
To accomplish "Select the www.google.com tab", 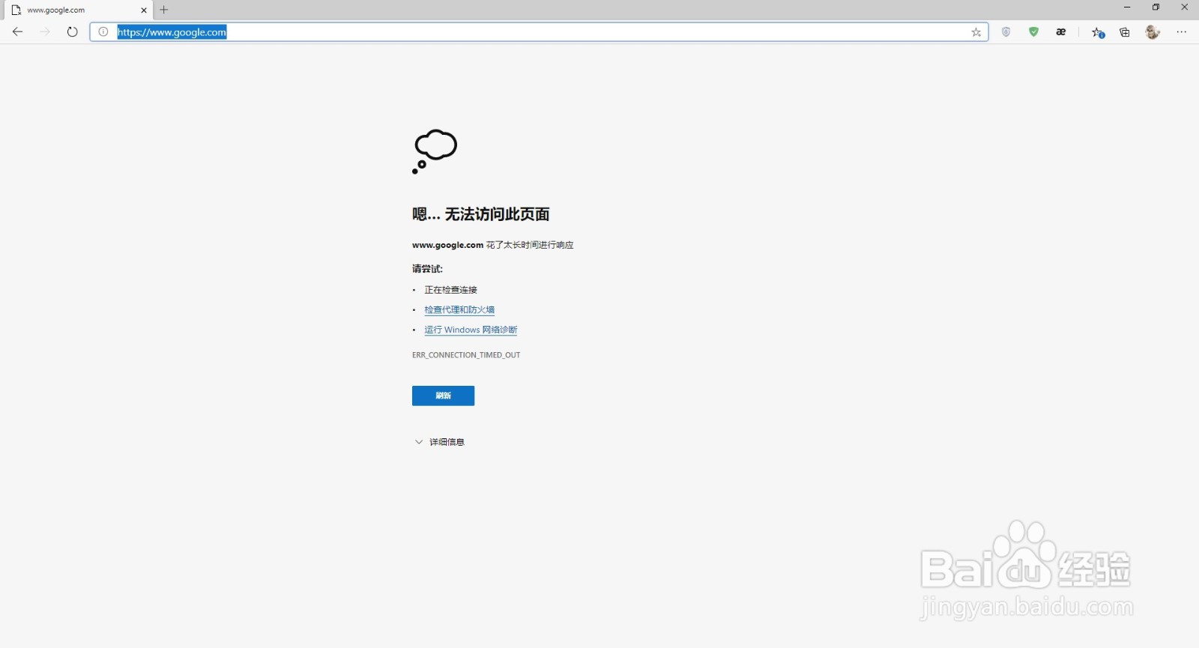I will tap(79, 10).
